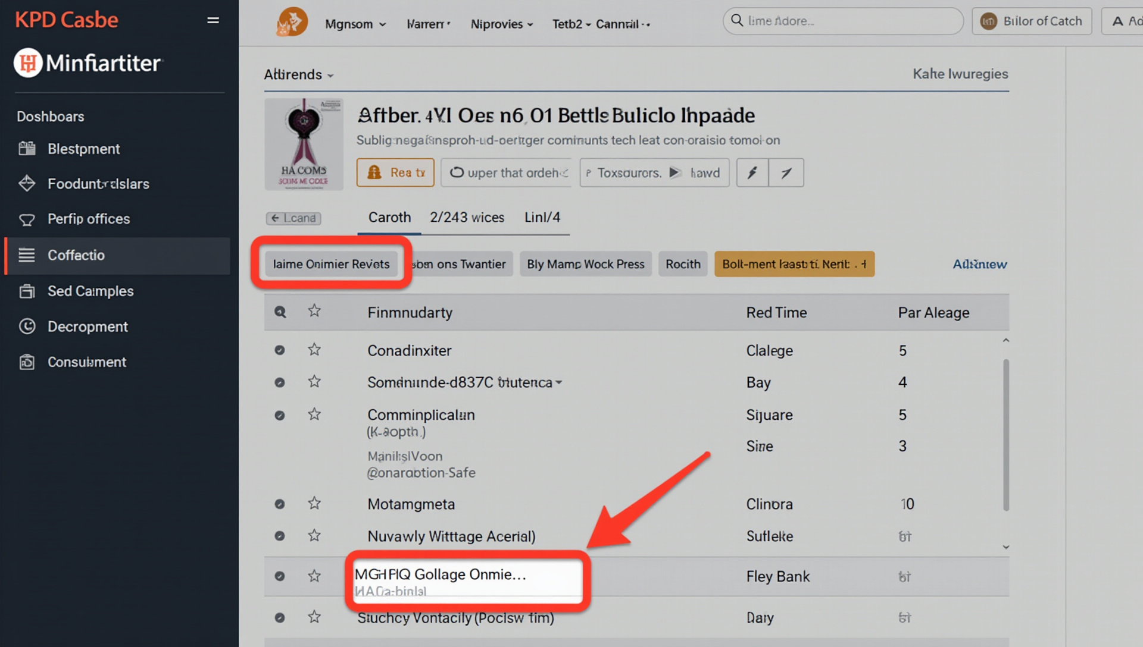
Task: Open the Attirends dropdown
Action: (x=298, y=74)
